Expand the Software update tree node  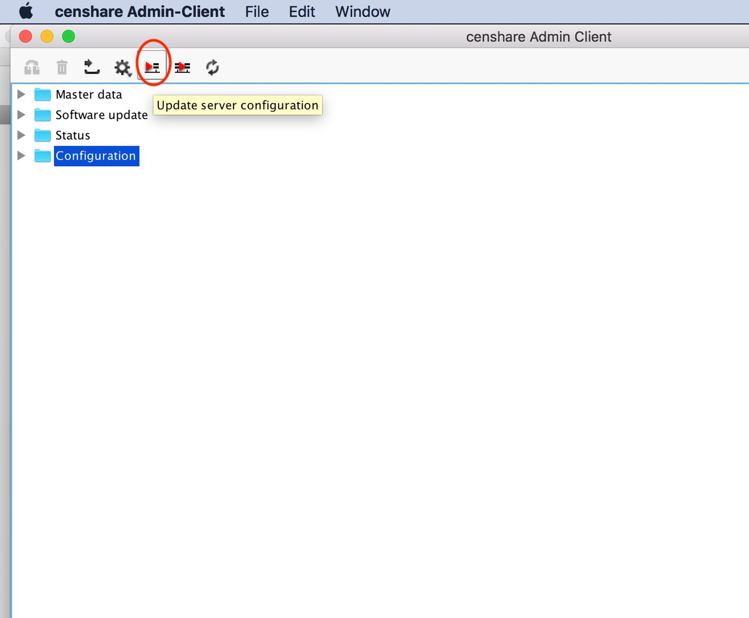tap(21, 115)
